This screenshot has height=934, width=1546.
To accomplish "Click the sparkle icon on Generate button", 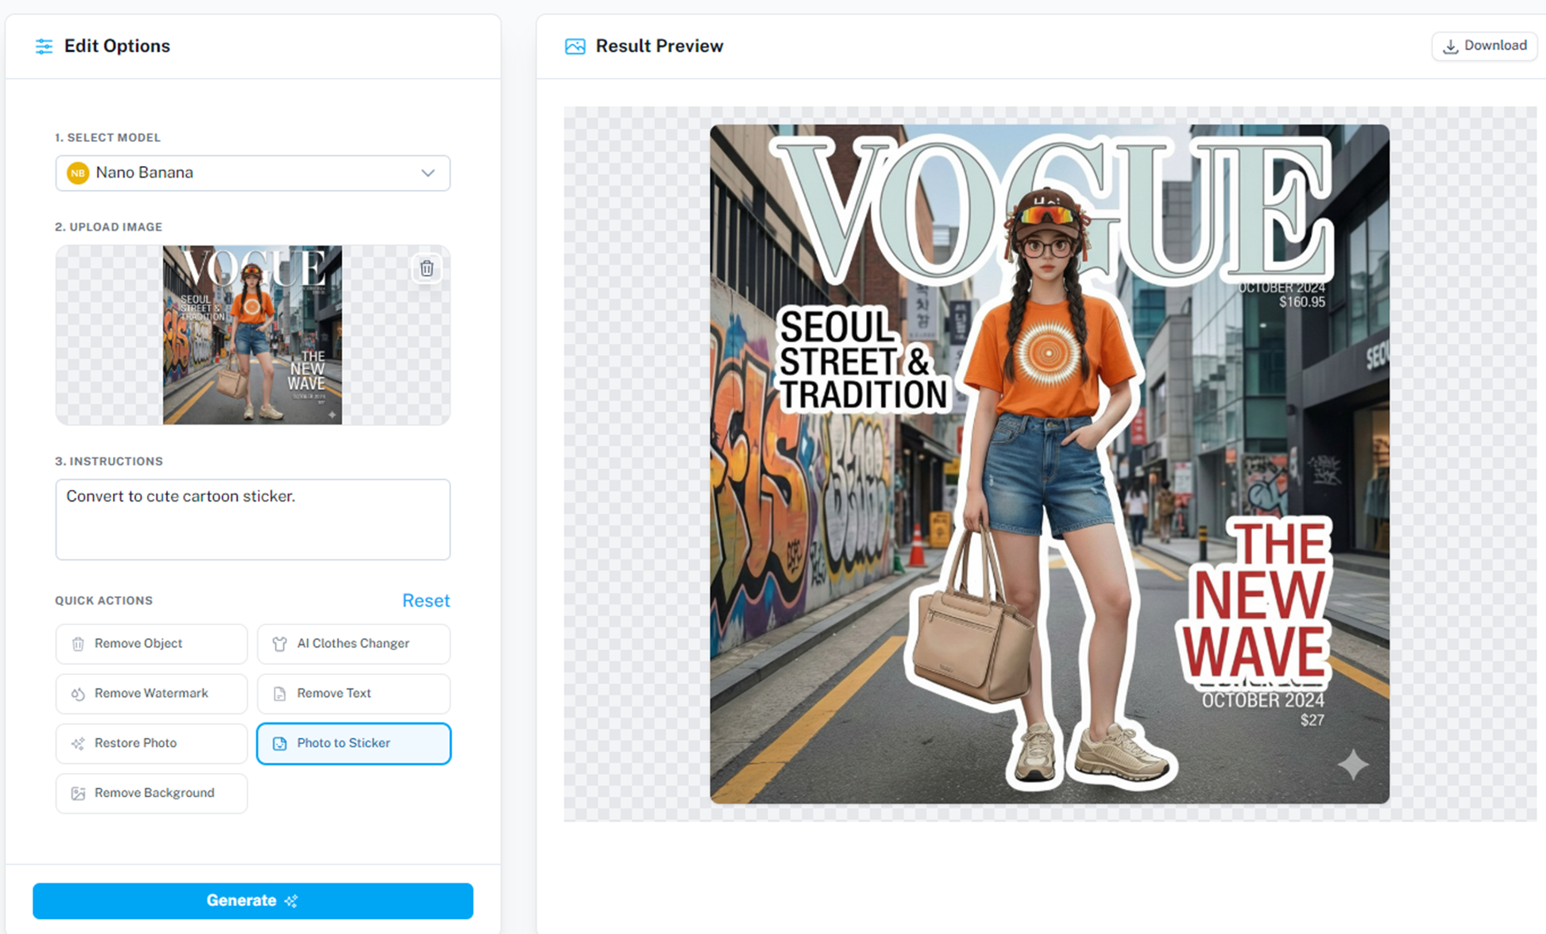I will 291,901.
